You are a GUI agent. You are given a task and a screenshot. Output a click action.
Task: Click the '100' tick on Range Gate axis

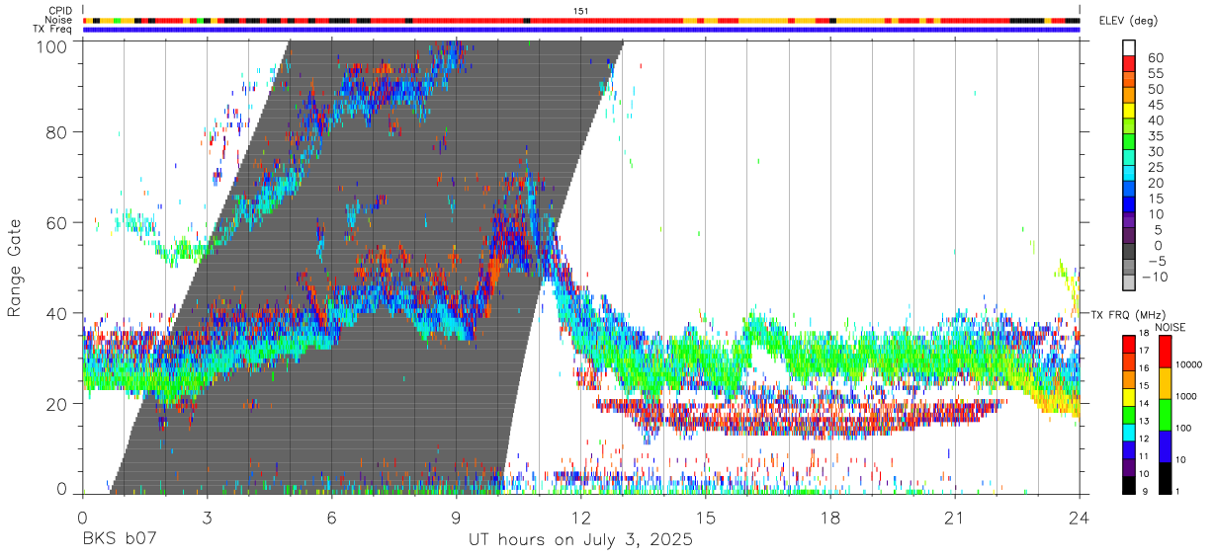click(x=53, y=45)
